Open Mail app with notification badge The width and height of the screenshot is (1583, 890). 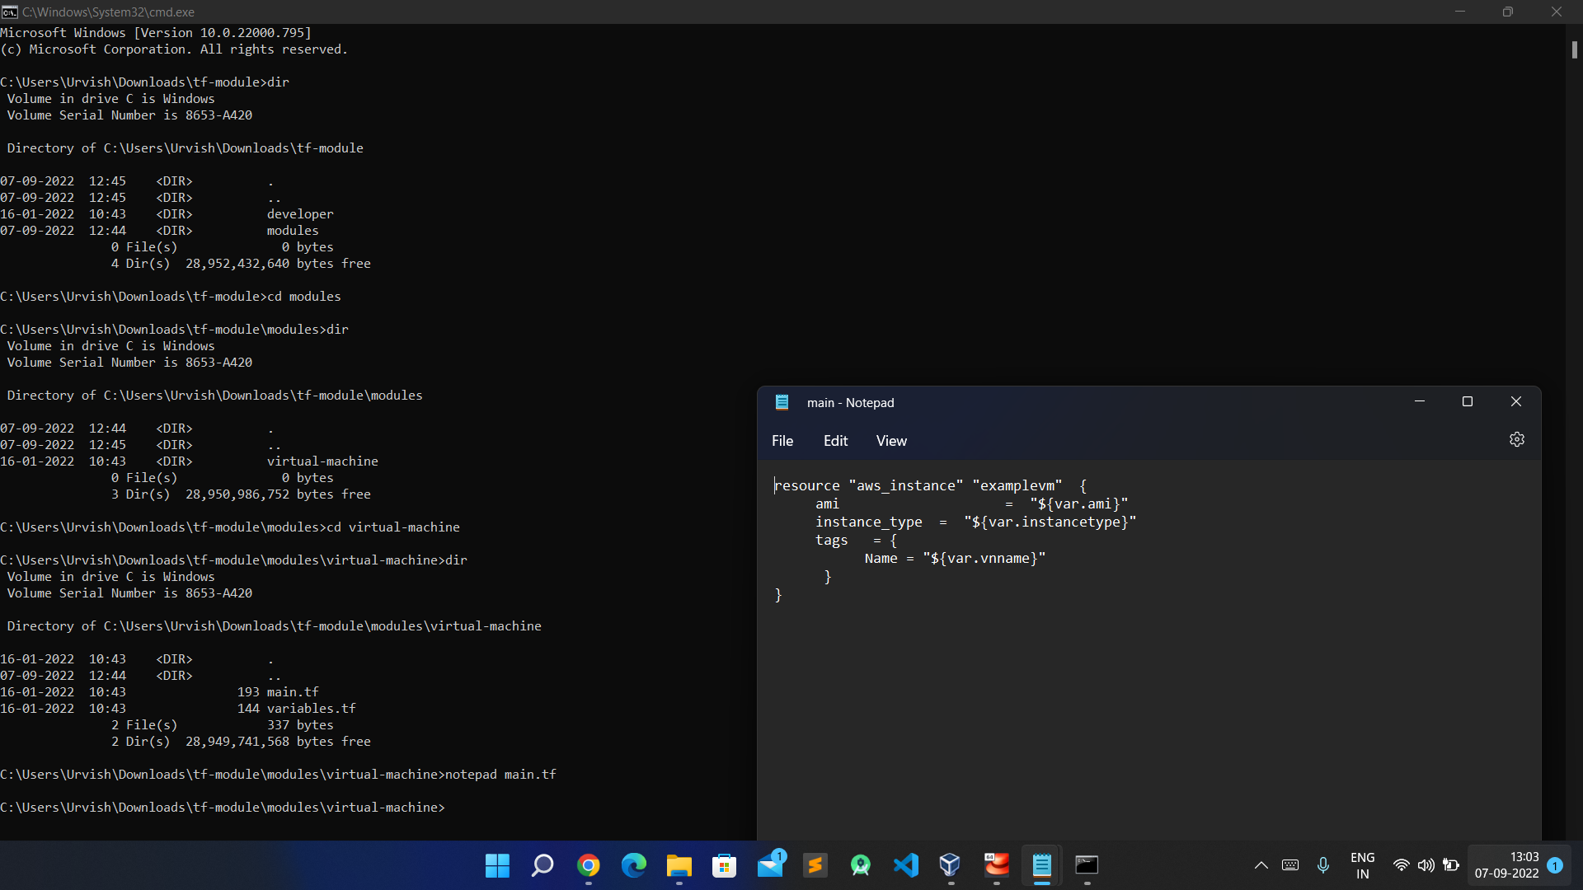point(770,865)
